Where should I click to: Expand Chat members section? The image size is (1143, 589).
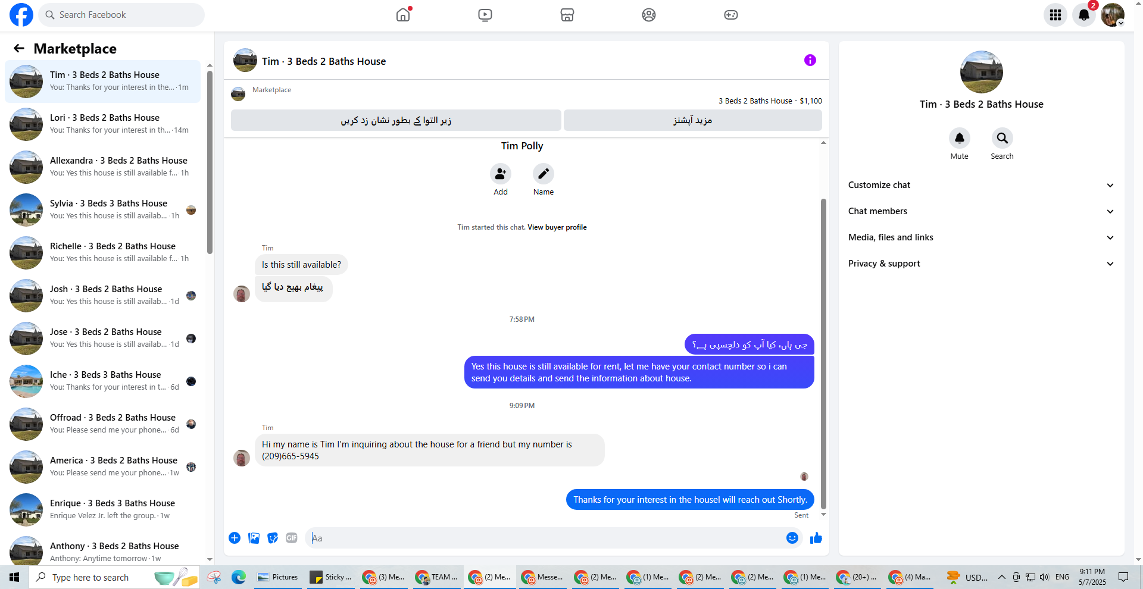tap(981, 211)
